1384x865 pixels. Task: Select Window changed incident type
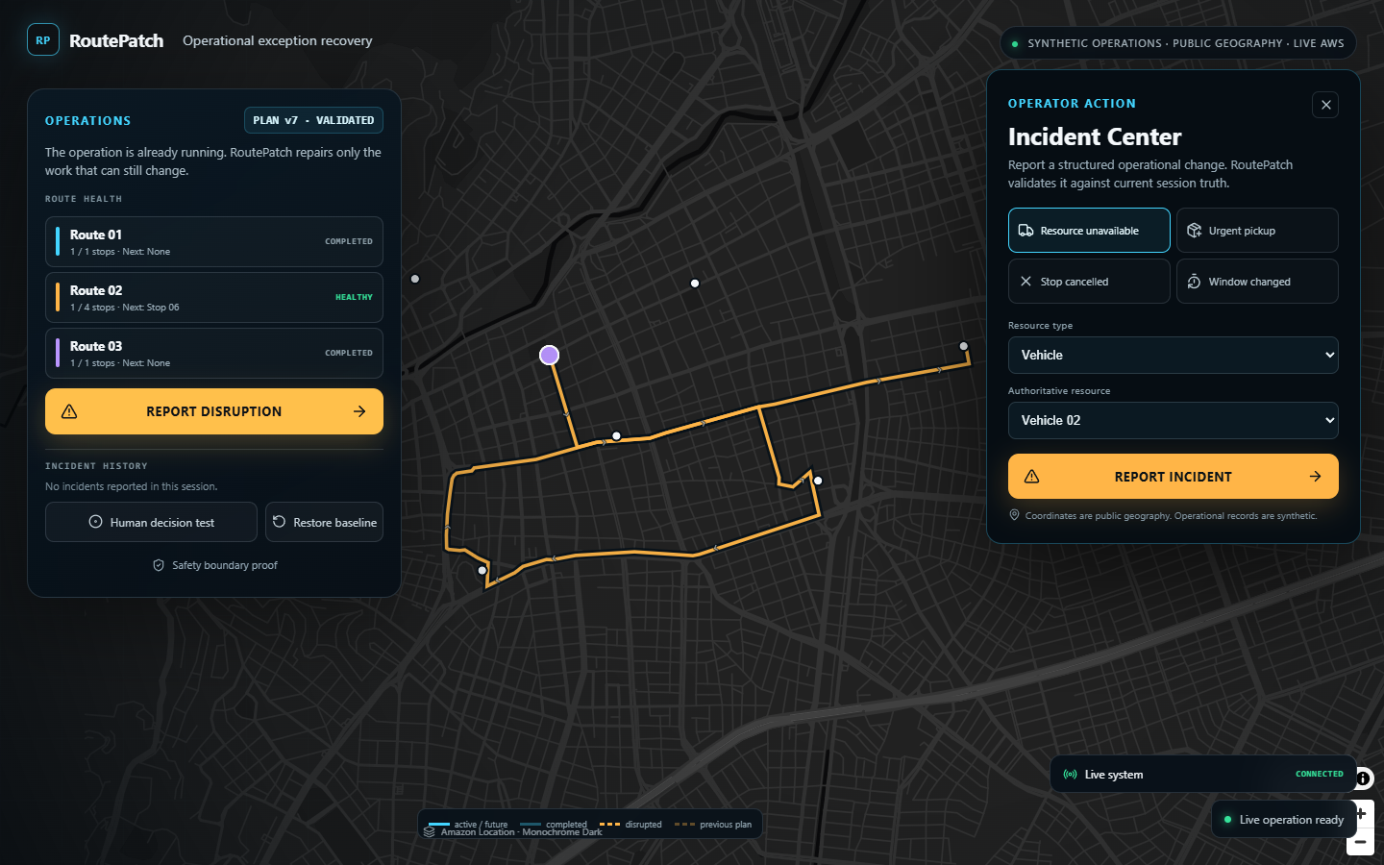pos(1257,282)
